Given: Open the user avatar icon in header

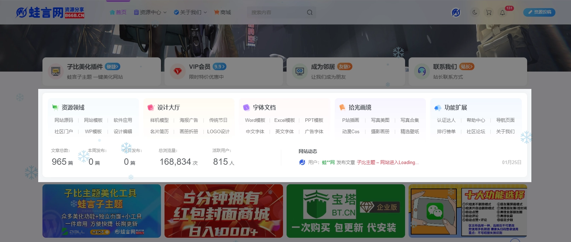Looking at the screenshot, I should [x=456, y=12].
